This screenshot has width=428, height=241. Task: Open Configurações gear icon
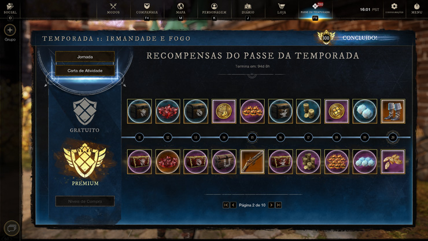tap(394, 6)
